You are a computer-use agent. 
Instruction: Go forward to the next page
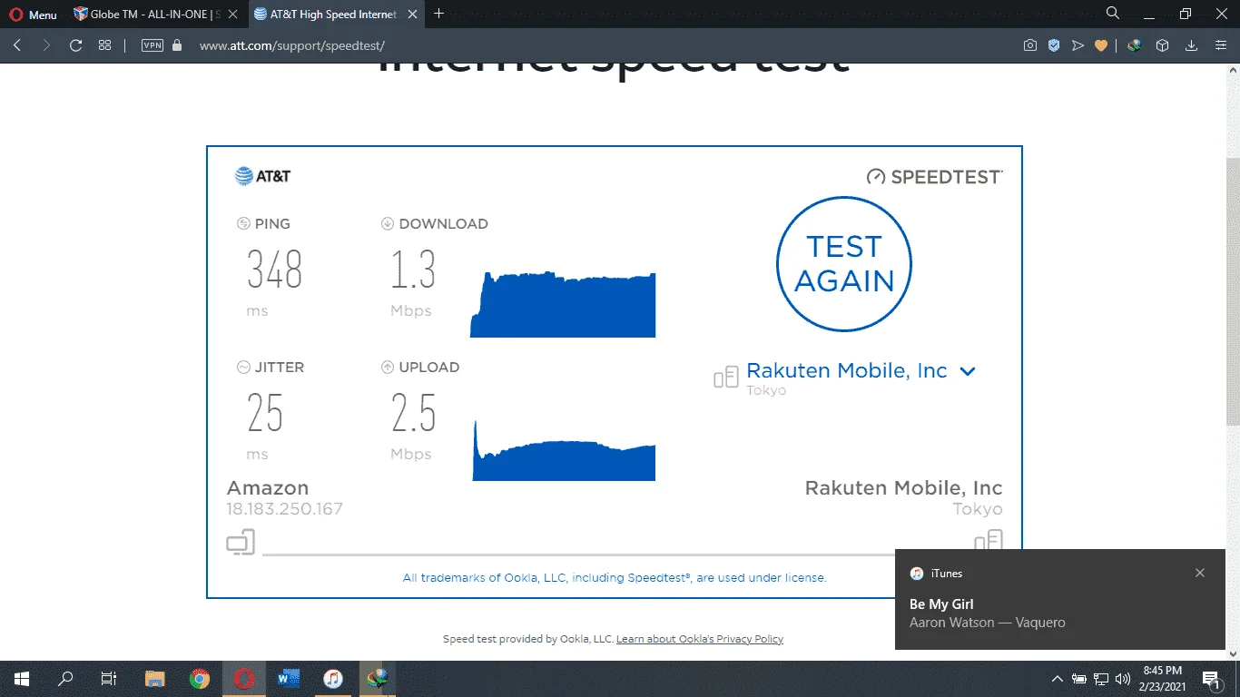point(46,45)
